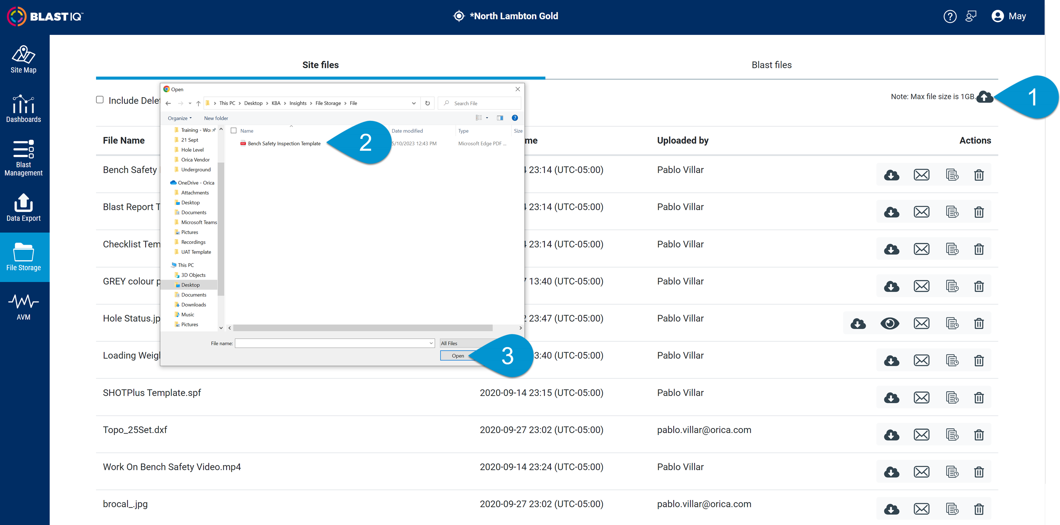1060x525 pixels.
Task: Check the select-all box beside Name column
Action: [234, 131]
